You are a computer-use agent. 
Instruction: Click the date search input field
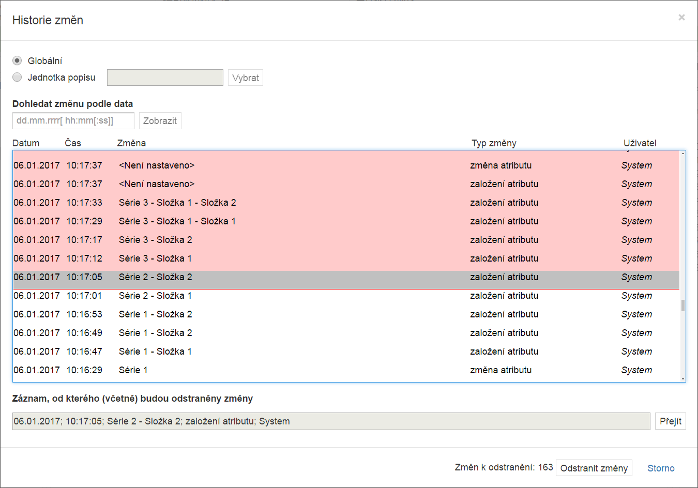tap(73, 121)
